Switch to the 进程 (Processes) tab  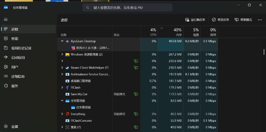coord(28,29)
